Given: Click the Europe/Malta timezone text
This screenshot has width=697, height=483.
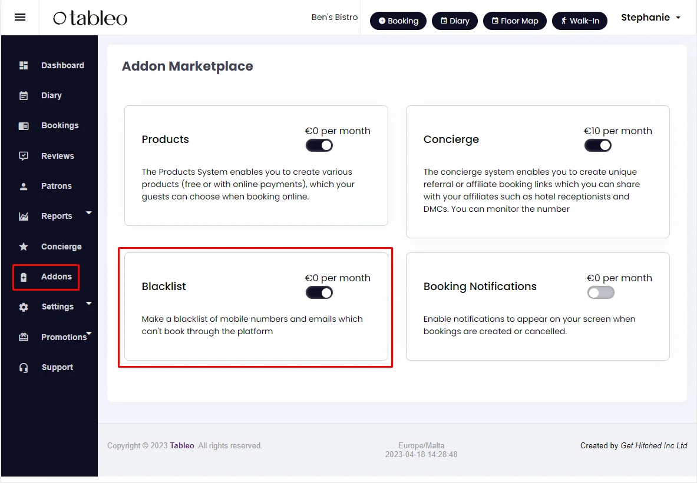Looking at the screenshot, I should (421, 445).
